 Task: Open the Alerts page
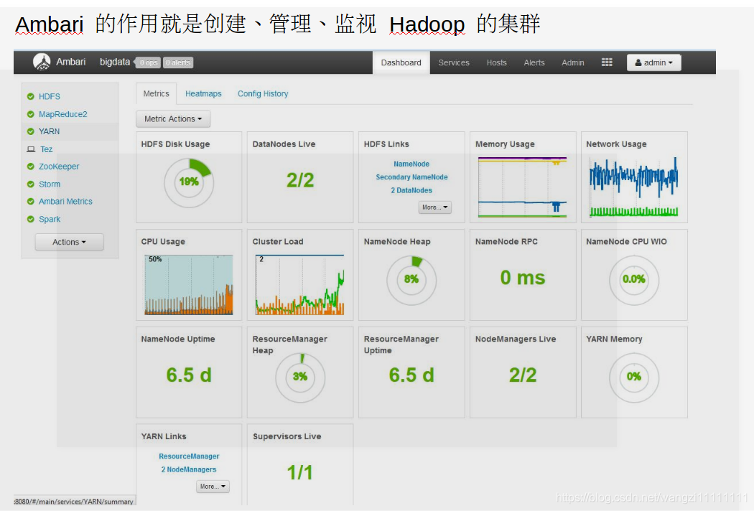[534, 62]
